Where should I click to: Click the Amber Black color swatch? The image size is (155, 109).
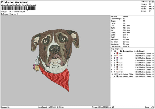pos(117,76)
